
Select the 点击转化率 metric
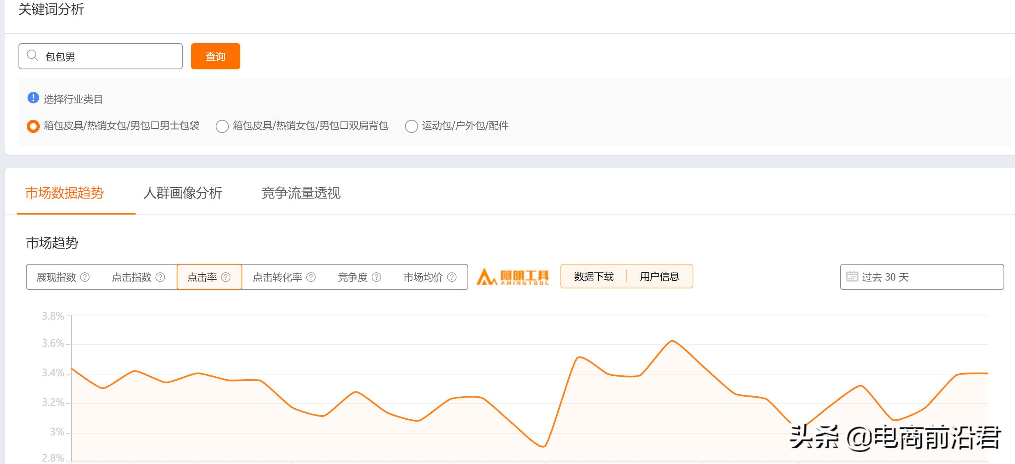click(278, 277)
